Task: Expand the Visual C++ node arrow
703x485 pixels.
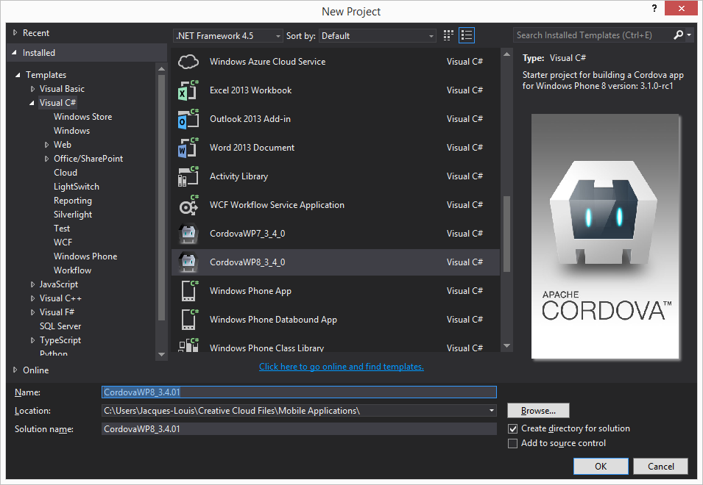Action: [x=32, y=298]
